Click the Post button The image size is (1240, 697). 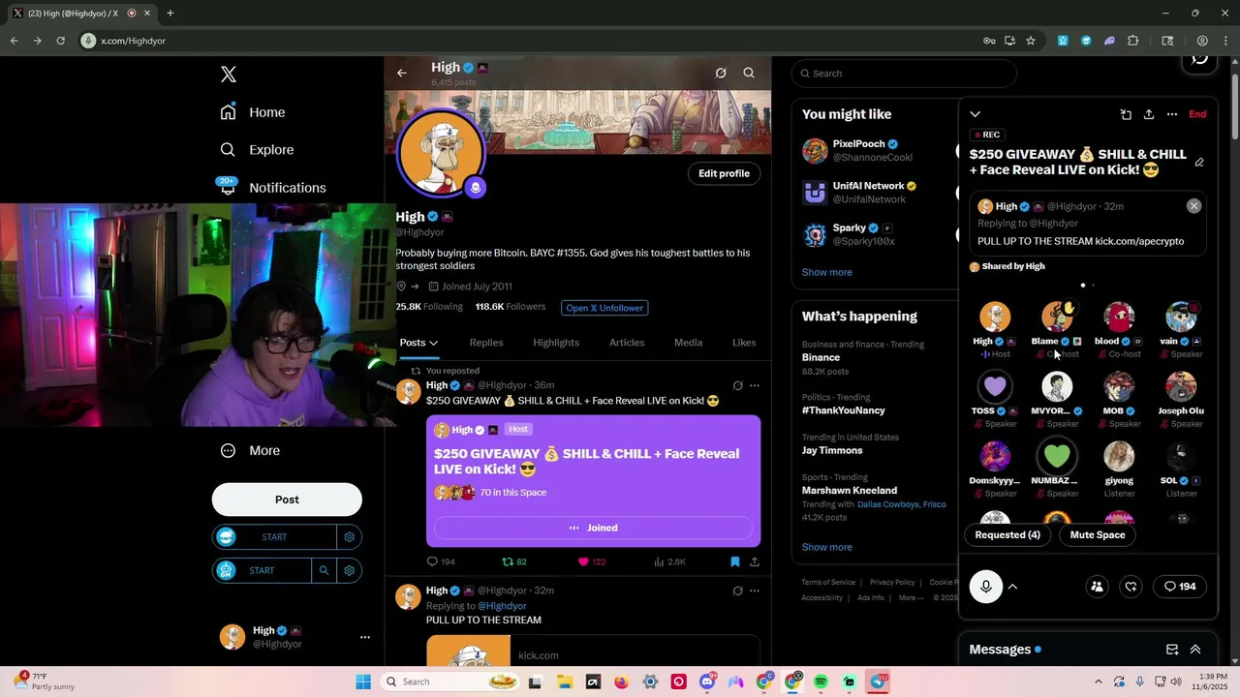pyautogui.click(x=287, y=500)
